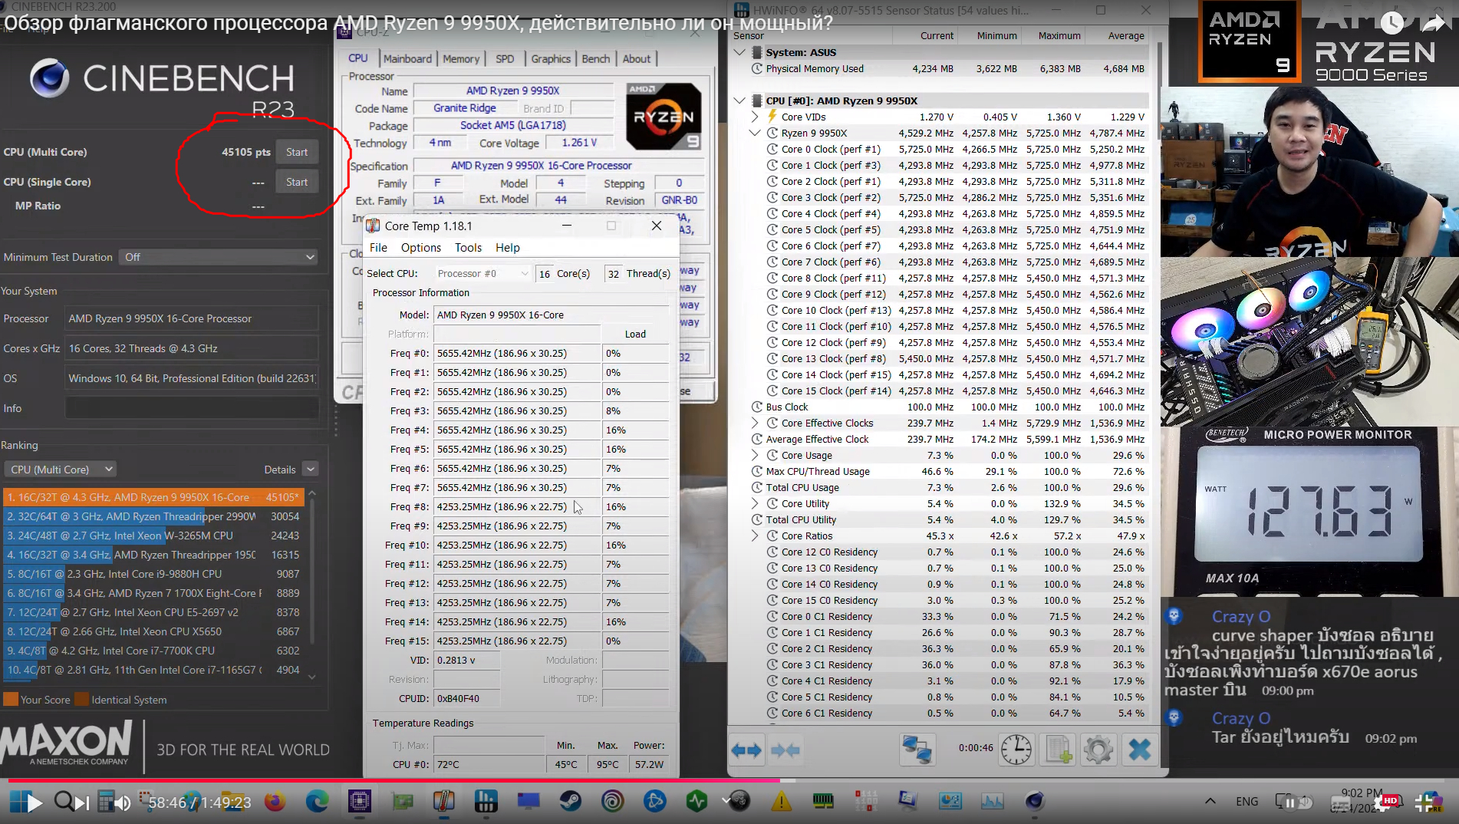The height and width of the screenshot is (824, 1459).
Task: Switch to CPU-Z Bench tab
Action: 596,58
